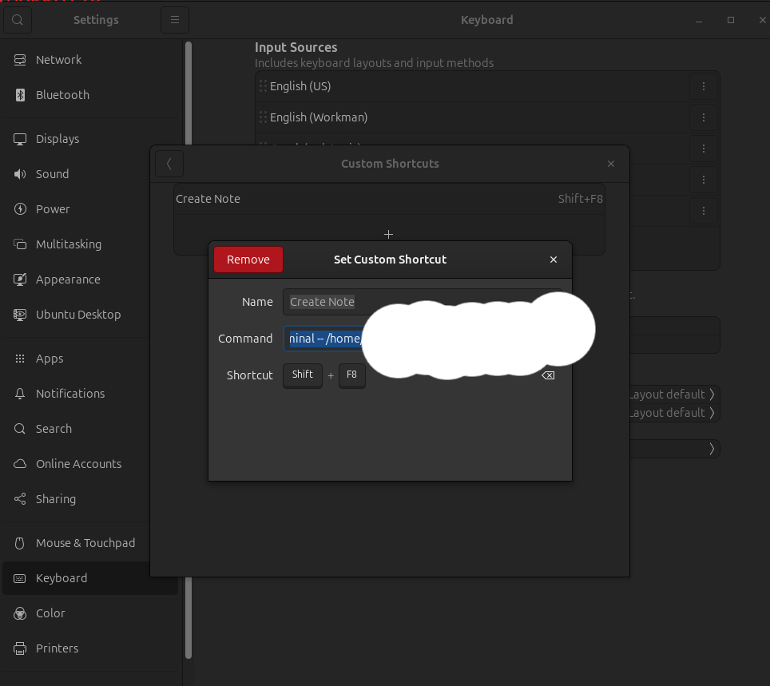Click the Search magnifier sidebar icon
The width and height of the screenshot is (770, 686).
point(20,429)
